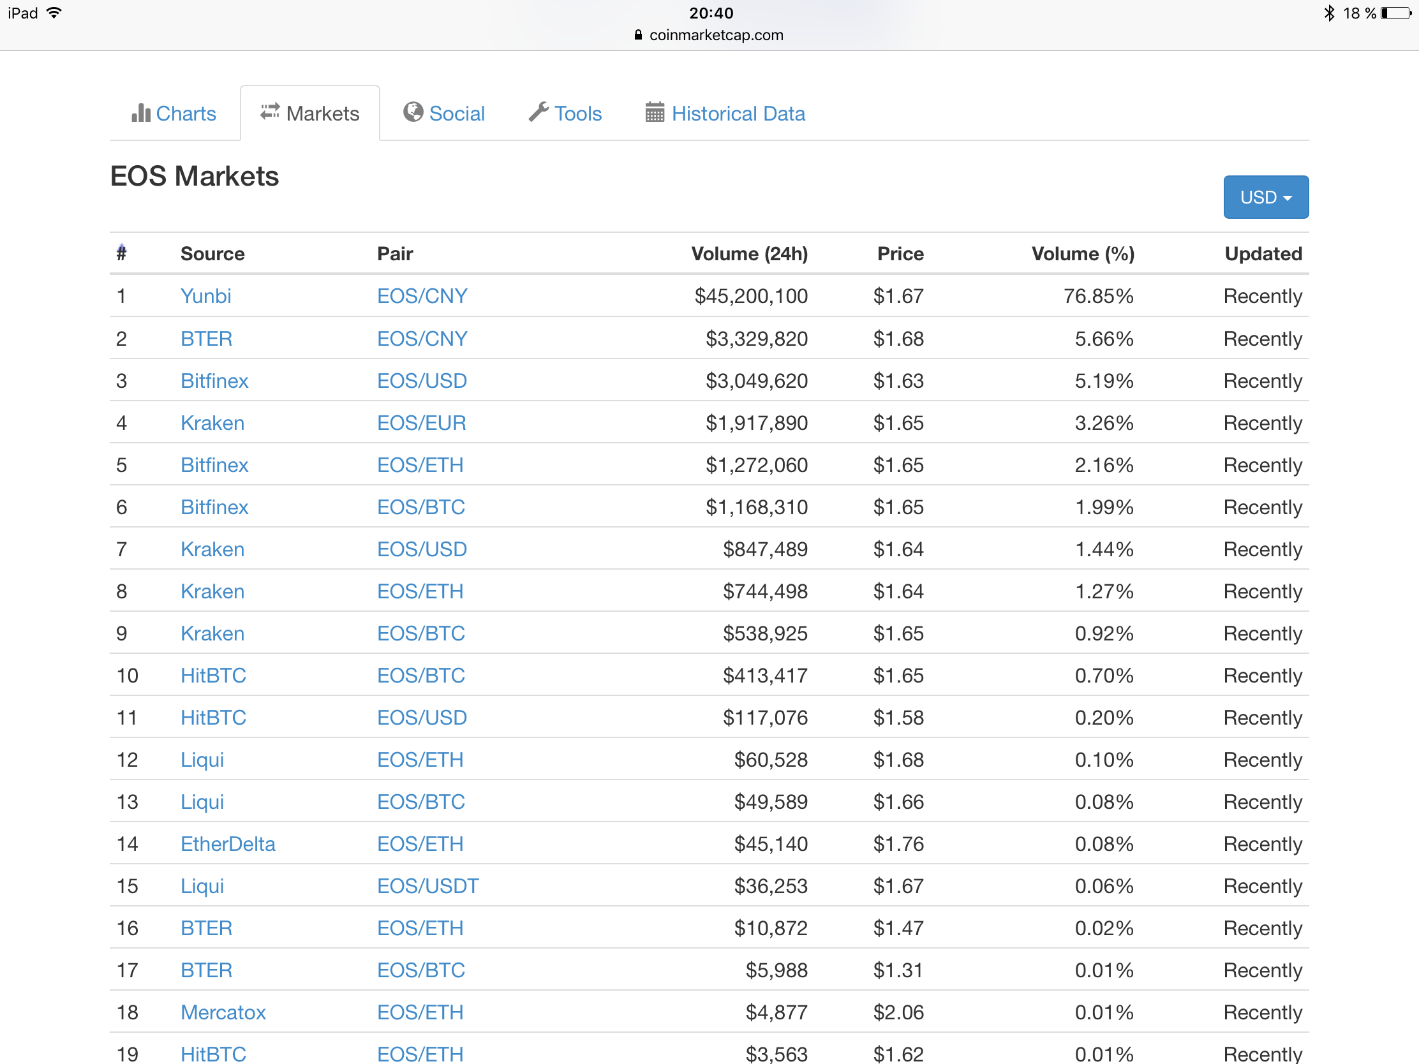Open Bitfinex link in row 3
The width and height of the screenshot is (1419, 1064).
(214, 381)
